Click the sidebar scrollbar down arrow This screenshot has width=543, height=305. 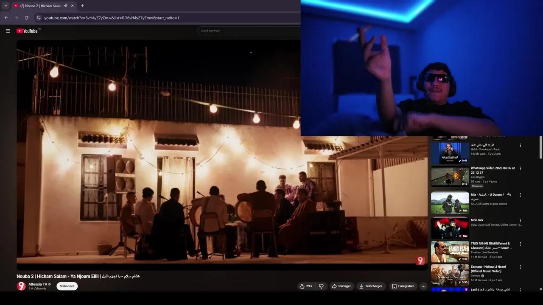[540, 289]
